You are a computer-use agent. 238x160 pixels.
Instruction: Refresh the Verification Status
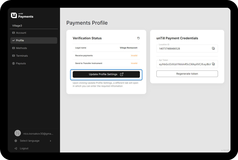[138, 38]
